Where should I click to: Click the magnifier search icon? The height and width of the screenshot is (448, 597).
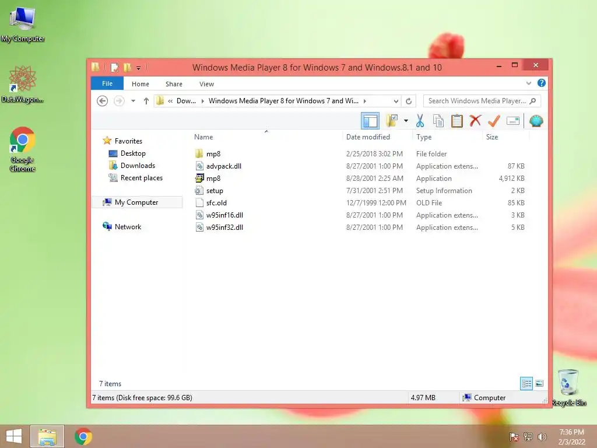pyautogui.click(x=533, y=101)
